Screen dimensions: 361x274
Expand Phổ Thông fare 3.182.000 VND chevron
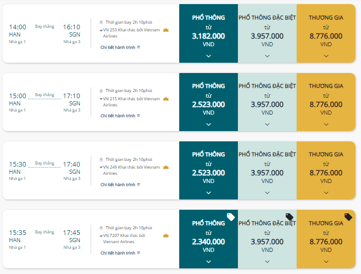point(209,56)
